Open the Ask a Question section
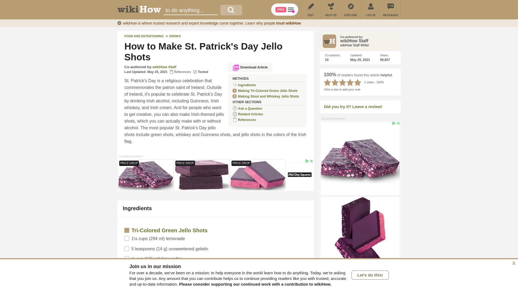Viewport: 518px width, 291px height. [250, 109]
